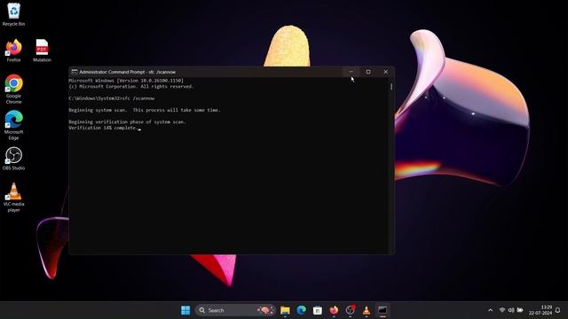Open VLC media player from the taskbar
The width and height of the screenshot is (568, 319).
pos(367,310)
